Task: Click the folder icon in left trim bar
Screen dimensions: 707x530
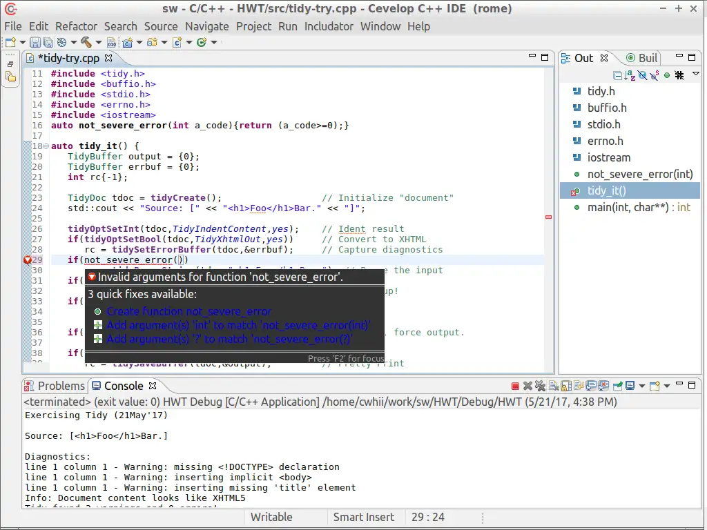Action: (x=10, y=77)
